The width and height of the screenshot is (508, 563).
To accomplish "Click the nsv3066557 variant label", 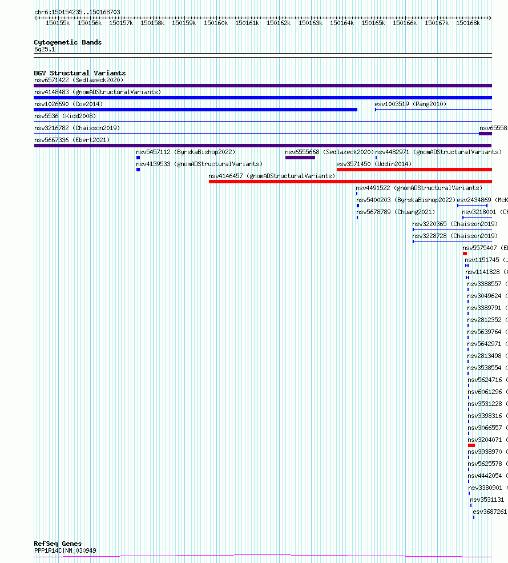I will pos(487,428).
